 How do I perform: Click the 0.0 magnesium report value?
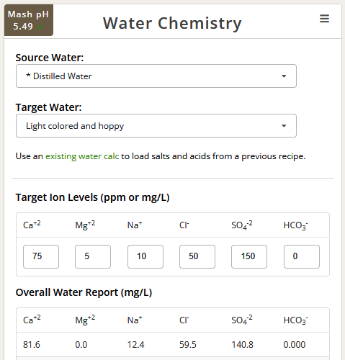point(81,345)
